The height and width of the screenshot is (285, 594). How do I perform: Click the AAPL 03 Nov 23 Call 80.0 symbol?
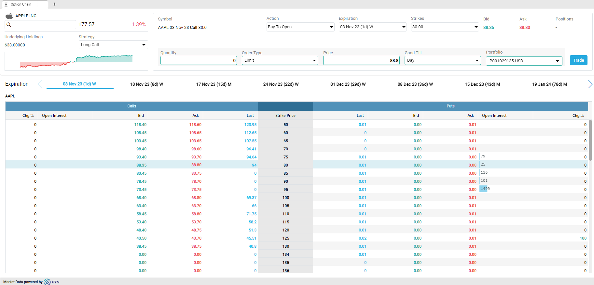(182, 28)
